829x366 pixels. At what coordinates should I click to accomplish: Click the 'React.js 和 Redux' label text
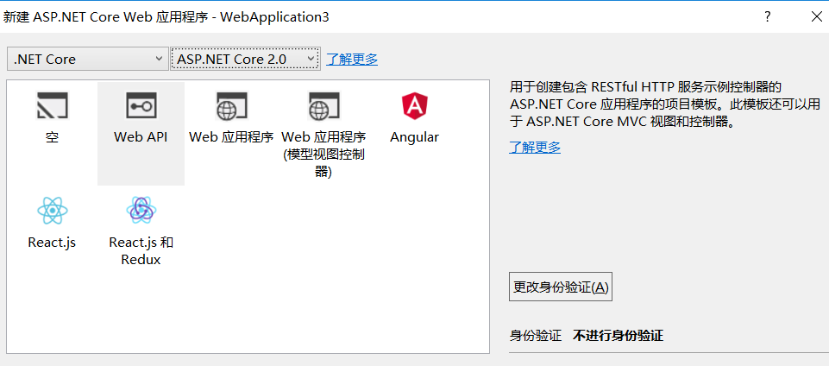coord(141,251)
